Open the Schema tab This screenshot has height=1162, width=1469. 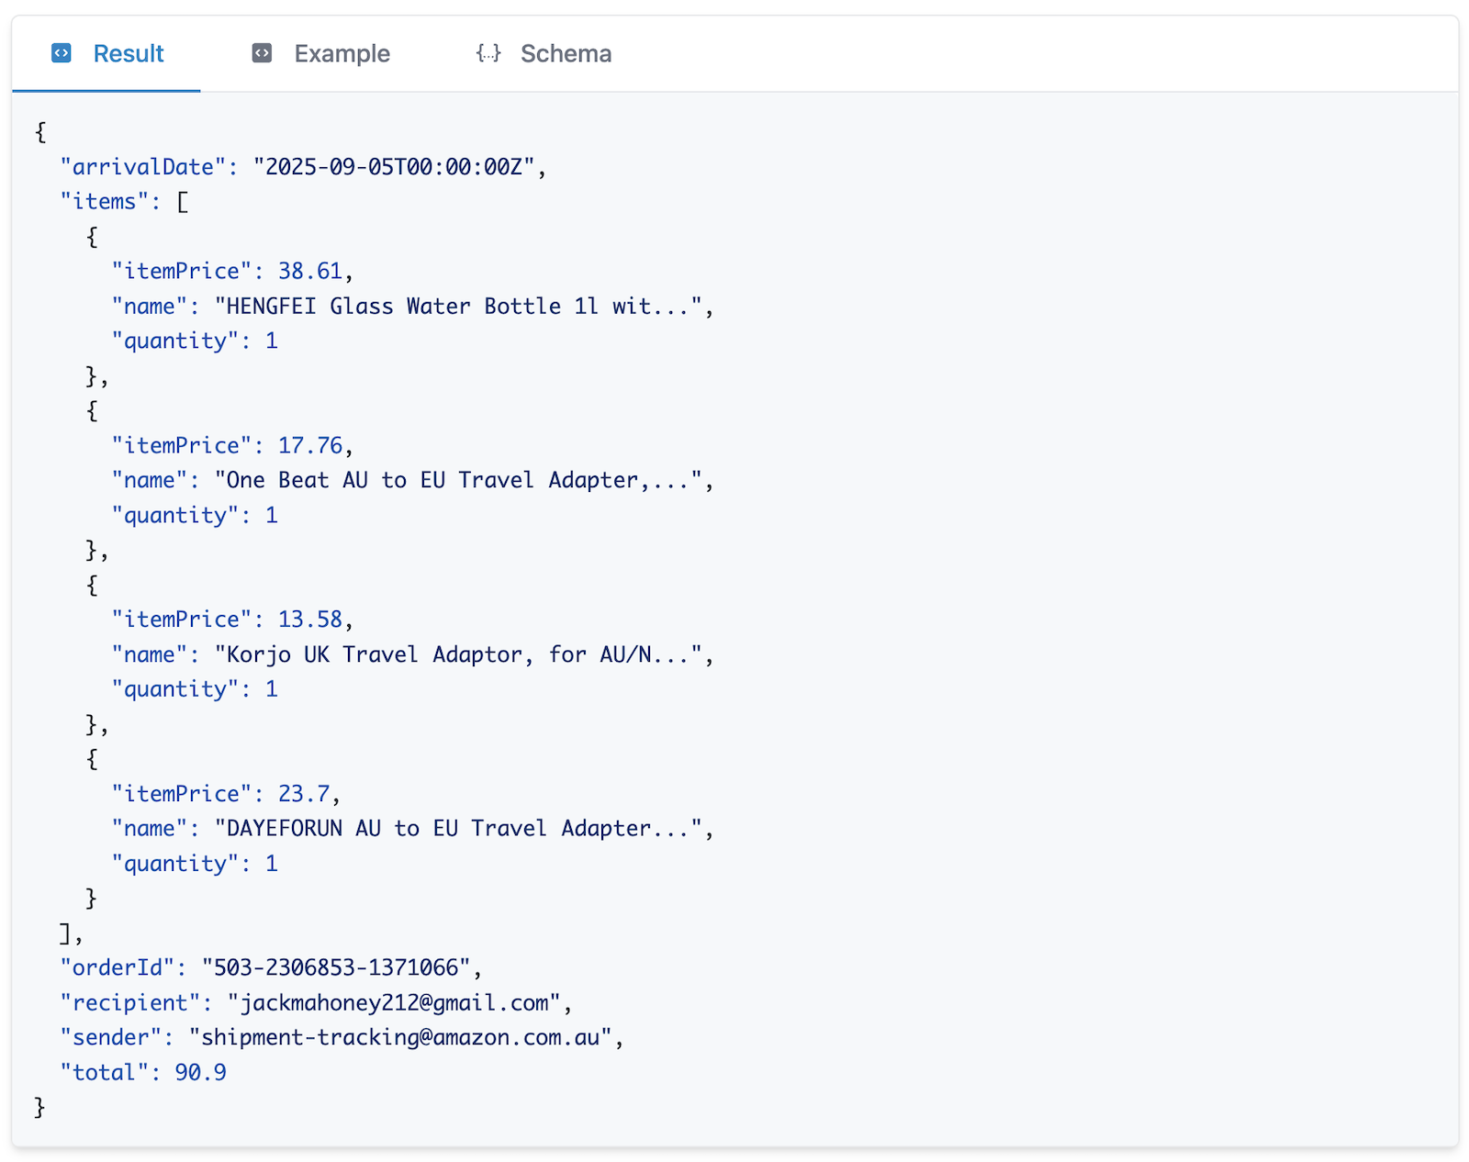544,53
